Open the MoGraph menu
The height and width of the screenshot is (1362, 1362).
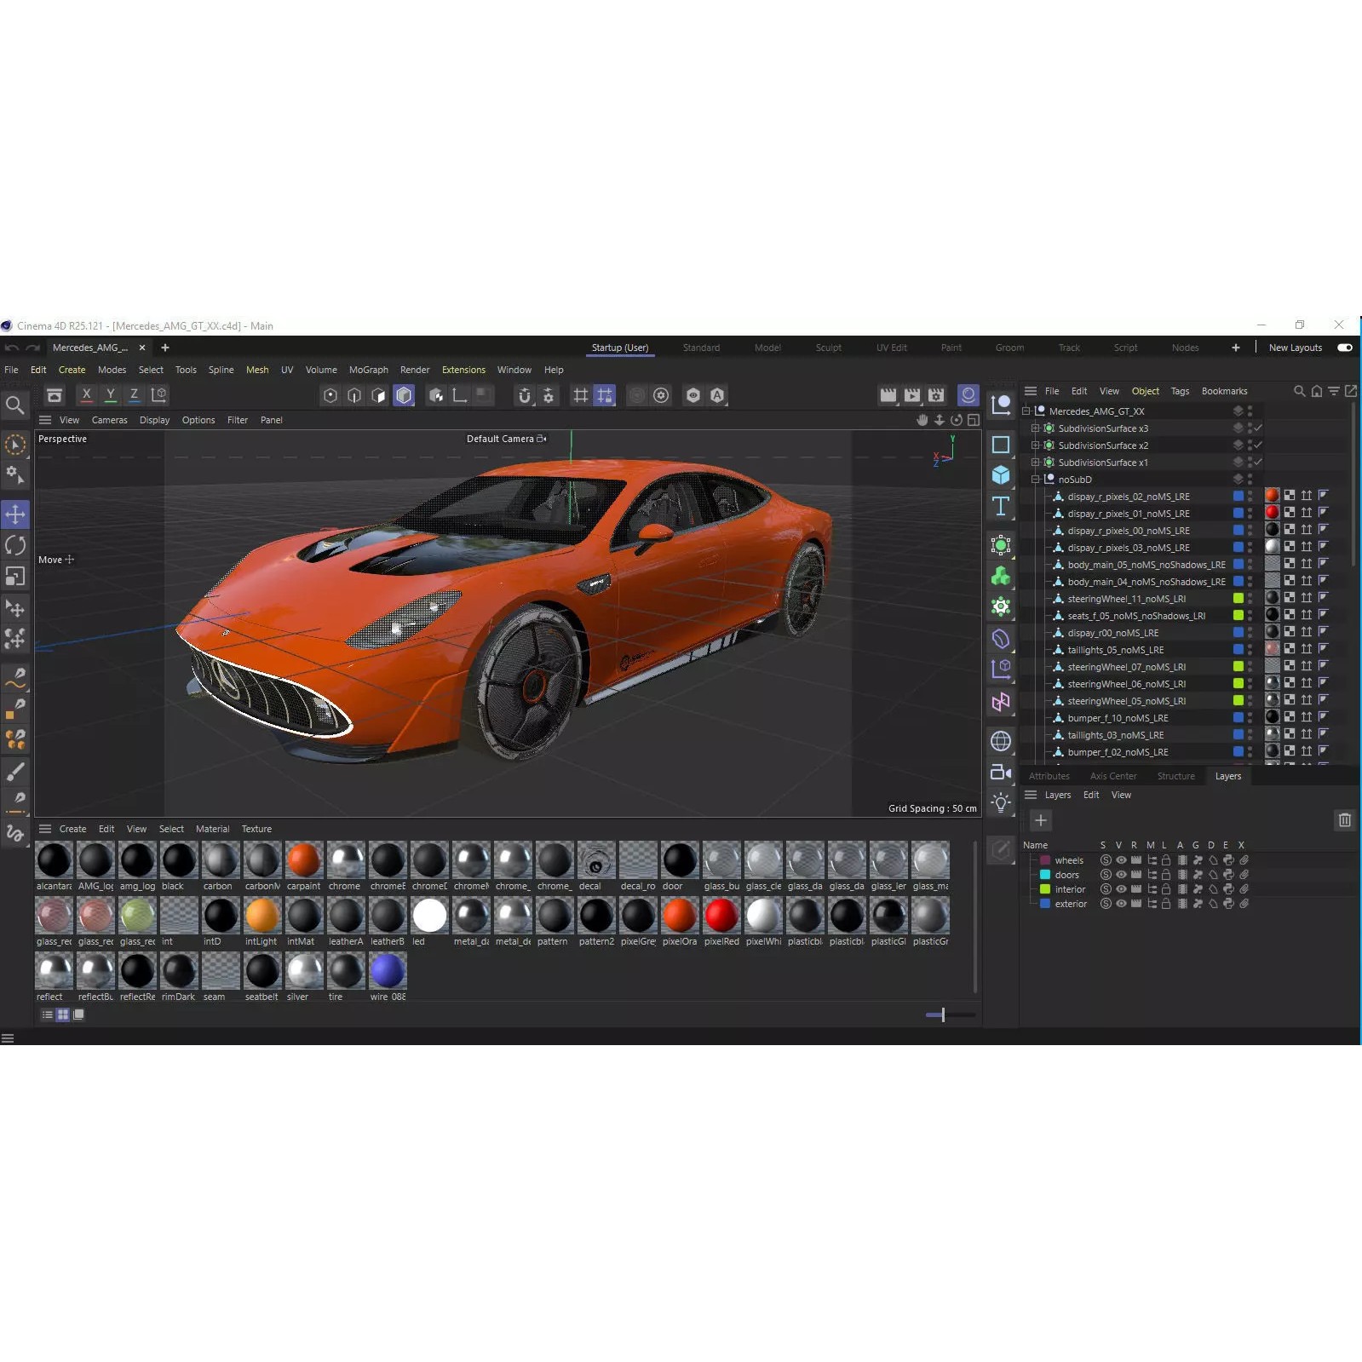click(368, 370)
